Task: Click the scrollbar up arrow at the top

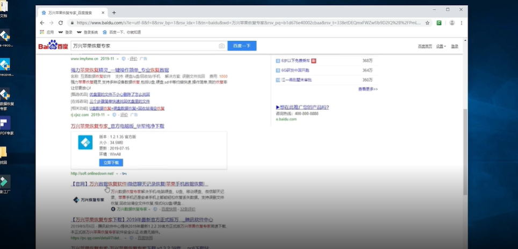Action: click(465, 41)
